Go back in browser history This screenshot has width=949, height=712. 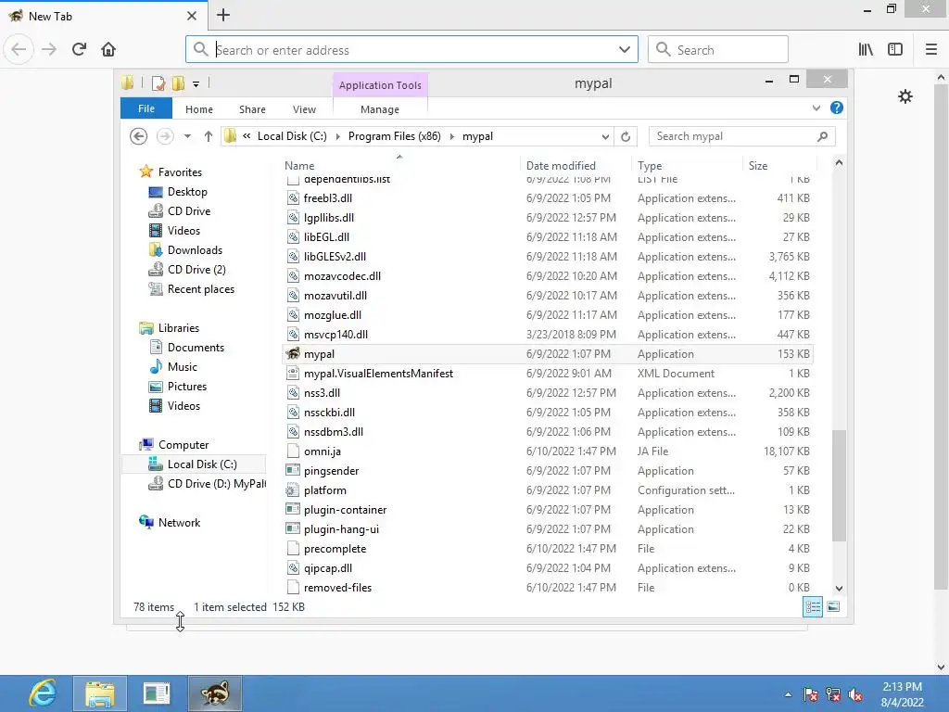[19, 49]
